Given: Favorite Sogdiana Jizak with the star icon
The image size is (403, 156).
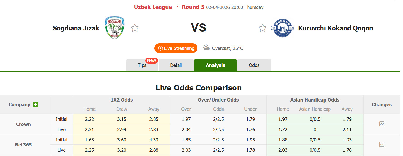Looking at the screenshot, I should click(135, 28).
